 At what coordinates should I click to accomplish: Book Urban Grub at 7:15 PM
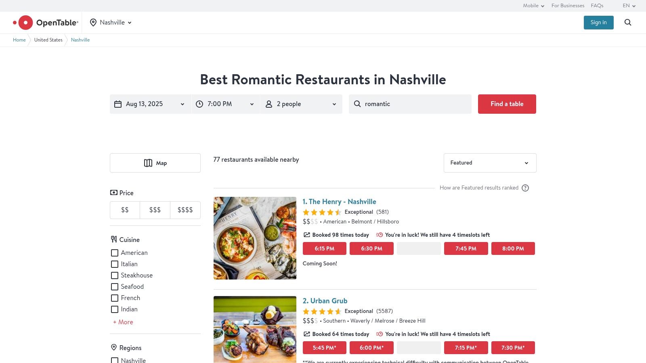click(x=466, y=348)
